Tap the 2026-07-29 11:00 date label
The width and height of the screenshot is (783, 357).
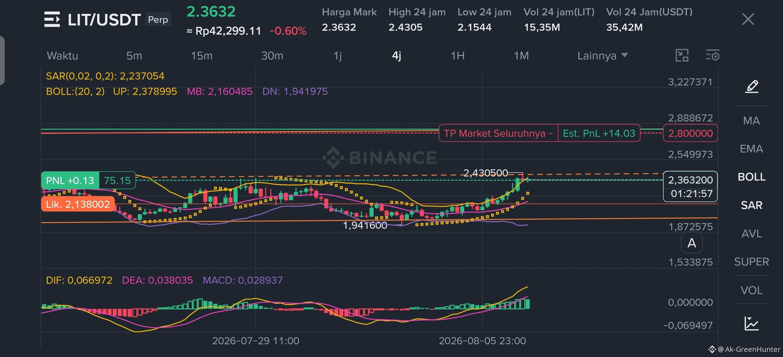pos(256,341)
